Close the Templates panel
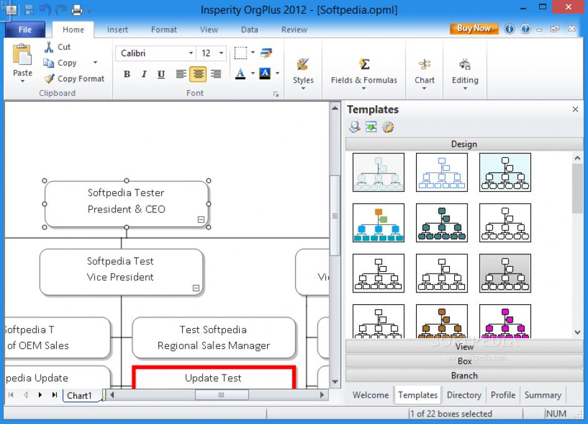Viewport: 588px width, 424px height. tap(575, 109)
